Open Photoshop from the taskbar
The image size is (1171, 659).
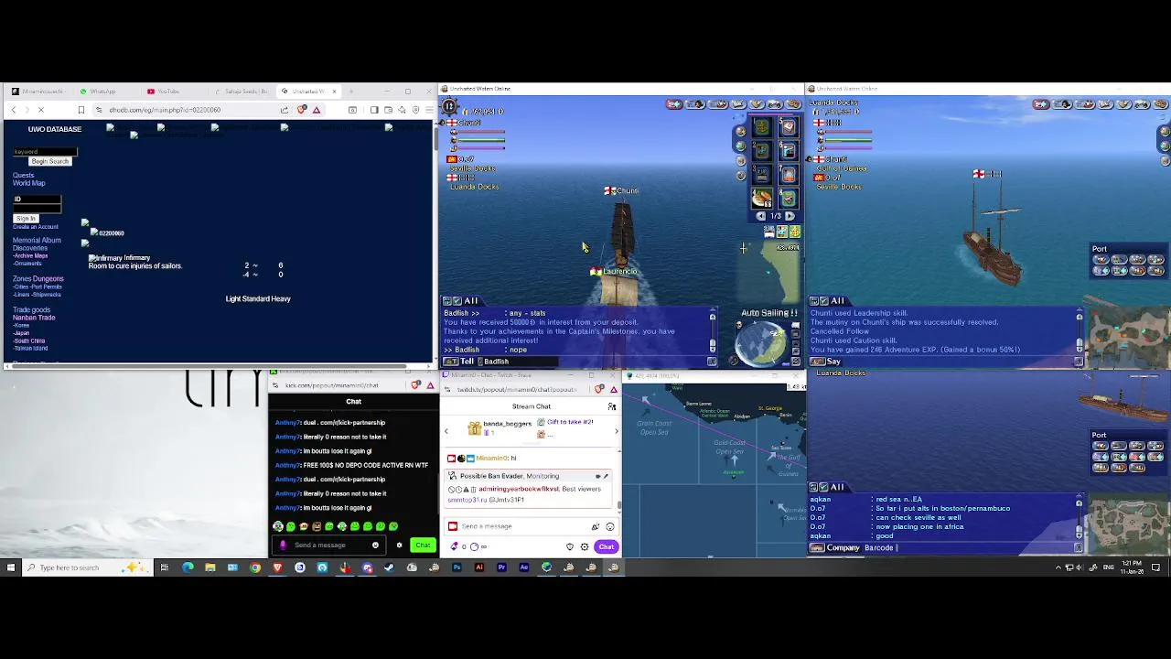pos(457,567)
